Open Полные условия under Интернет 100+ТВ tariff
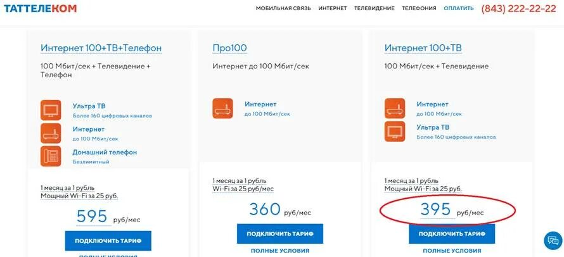Image resolution: width=564 pixels, height=257 pixels. (x=452, y=251)
